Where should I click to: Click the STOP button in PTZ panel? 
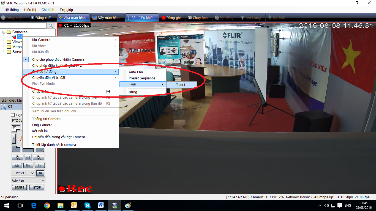point(37,188)
